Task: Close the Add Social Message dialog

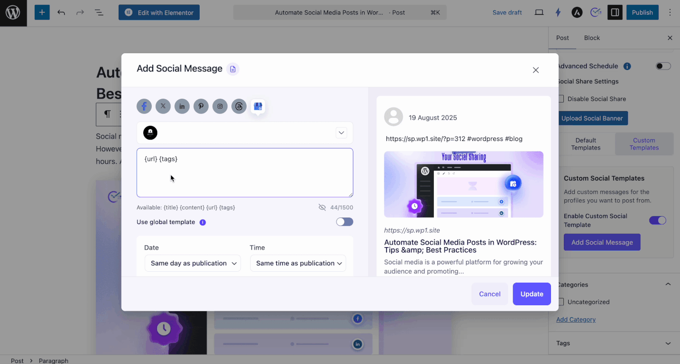Action: click(536, 70)
